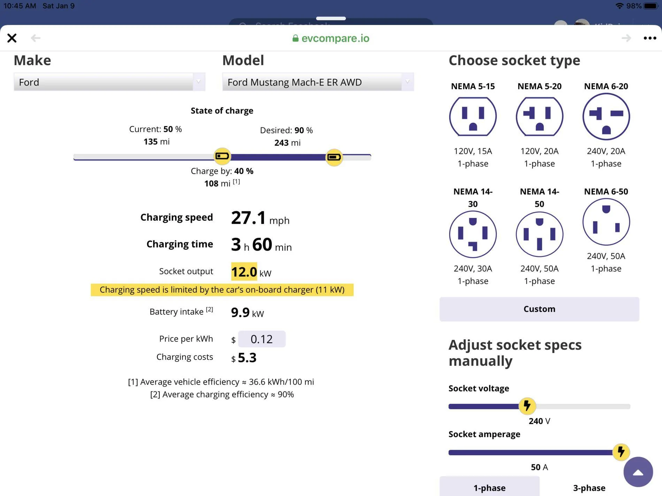
Task: Click the charging costs '$5.3' value
Action: point(244,358)
